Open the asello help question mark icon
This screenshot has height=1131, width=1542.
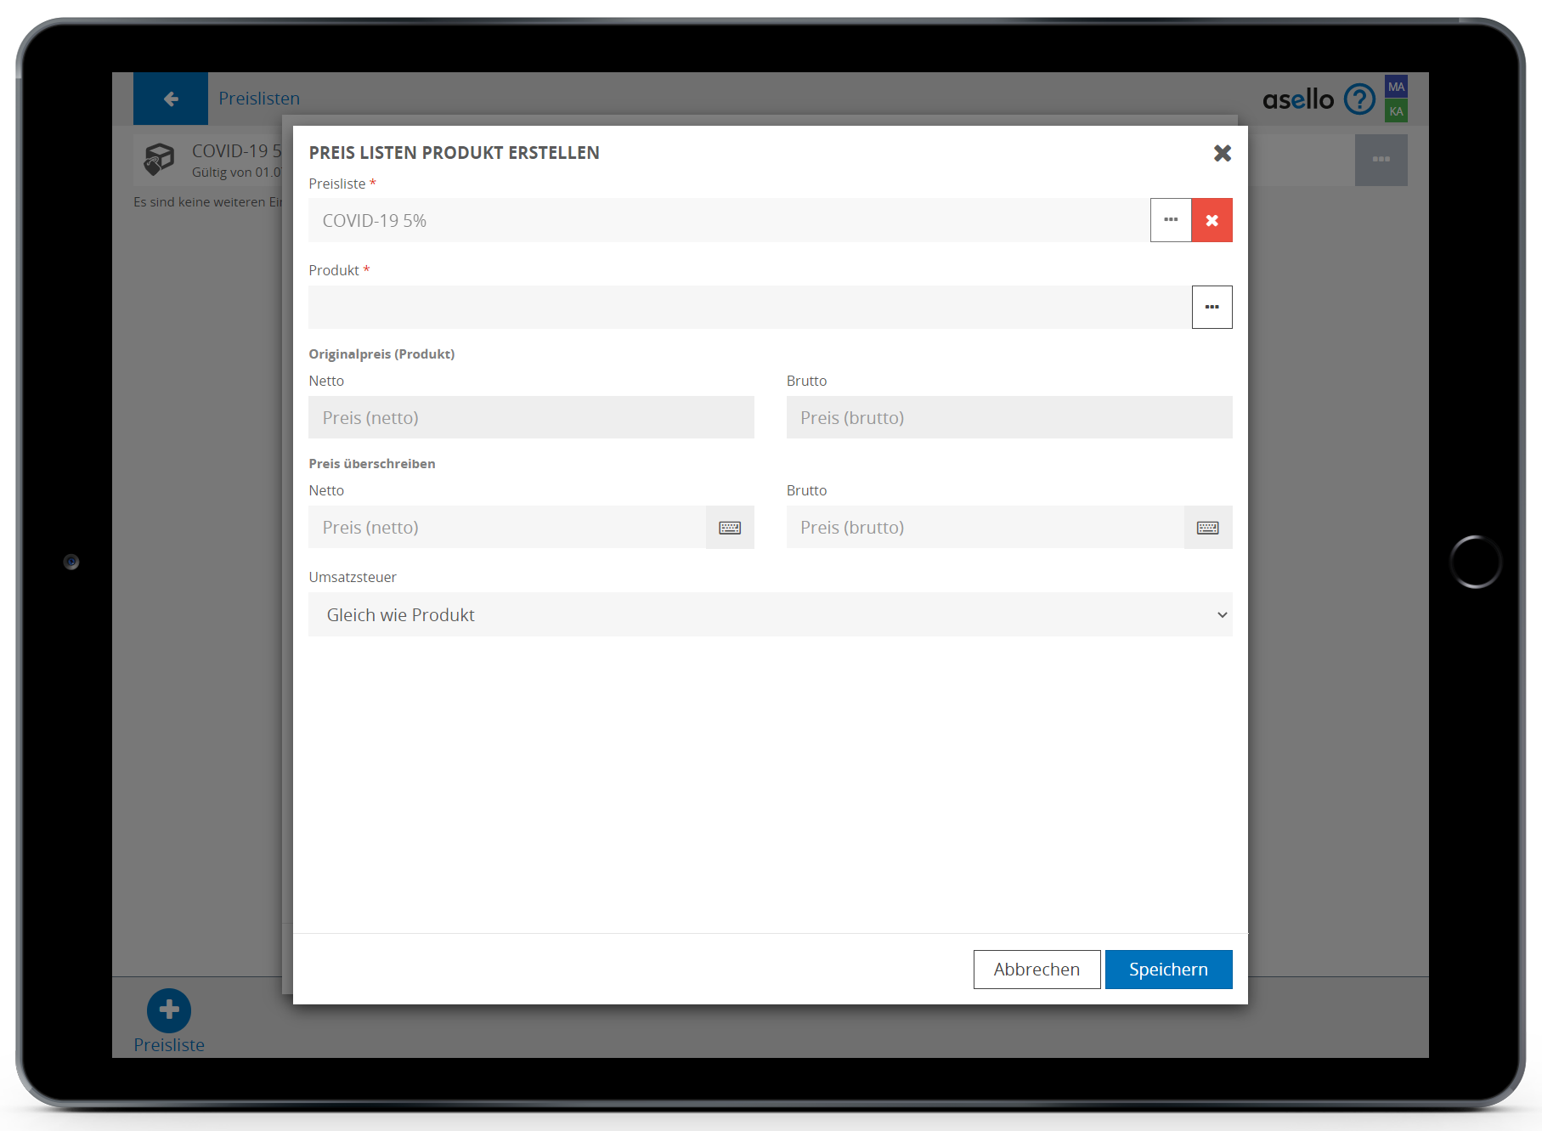[x=1359, y=99]
